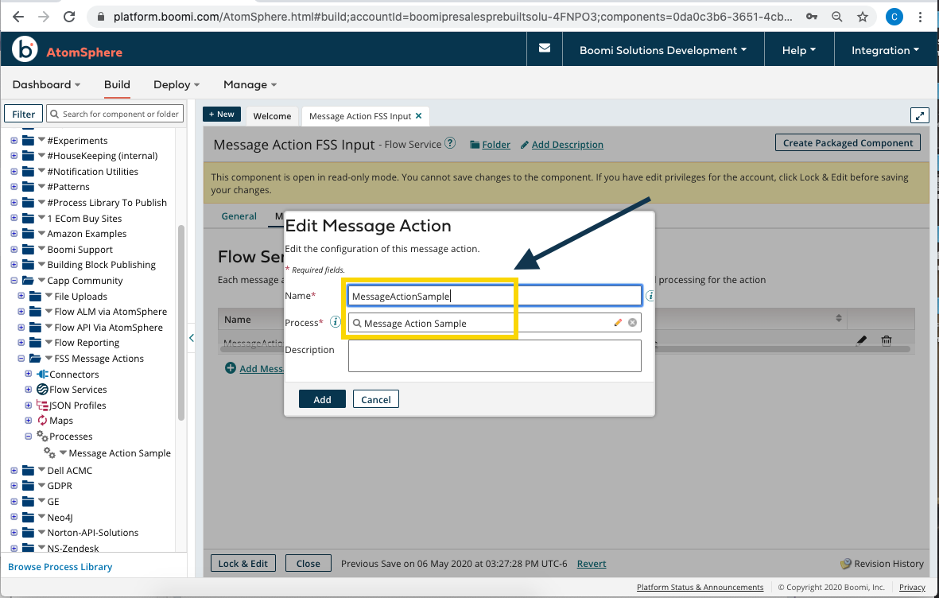This screenshot has height=598, width=939.
Task: Click Lock & Edit button
Action: pos(243,563)
